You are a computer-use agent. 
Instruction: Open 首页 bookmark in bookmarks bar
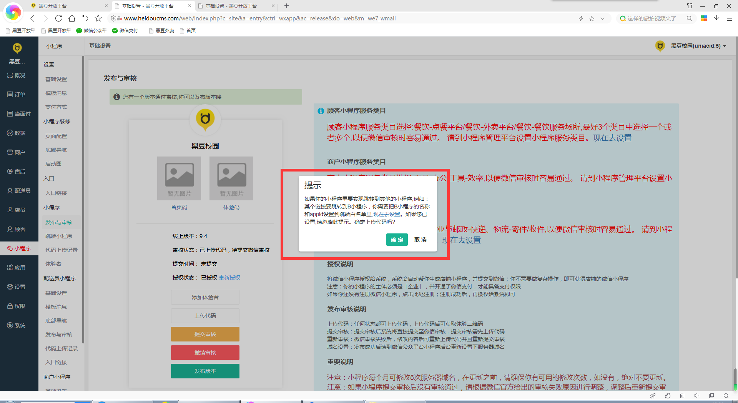[x=188, y=30]
